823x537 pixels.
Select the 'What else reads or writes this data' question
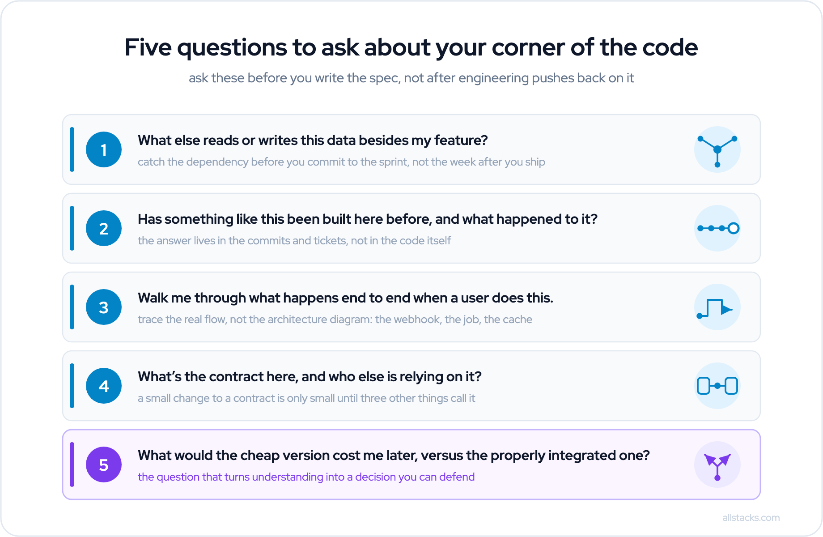coord(313,141)
